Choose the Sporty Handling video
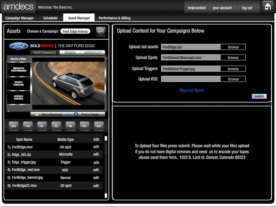The width and height of the screenshot is (276, 207). pyautogui.click(x=19, y=83)
